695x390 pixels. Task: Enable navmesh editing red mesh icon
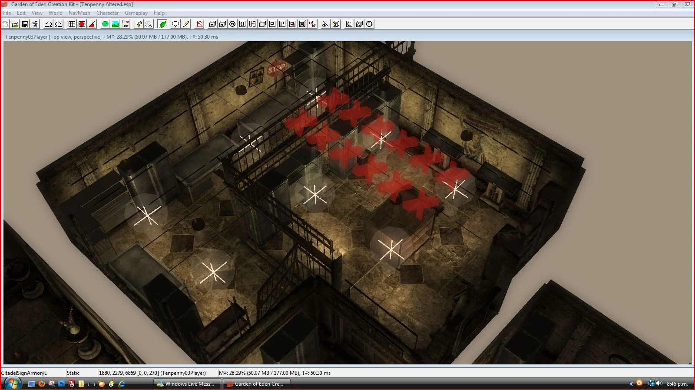(x=199, y=24)
